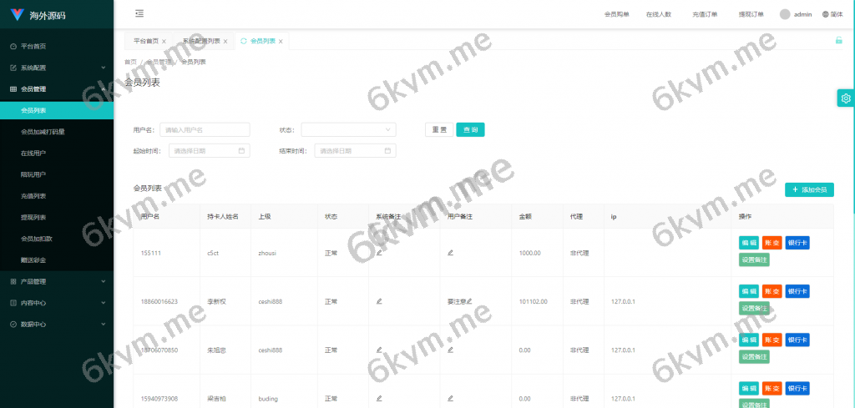Click the 重置 button
Image resolution: width=855 pixels, height=408 pixels.
pyautogui.click(x=439, y=129)
